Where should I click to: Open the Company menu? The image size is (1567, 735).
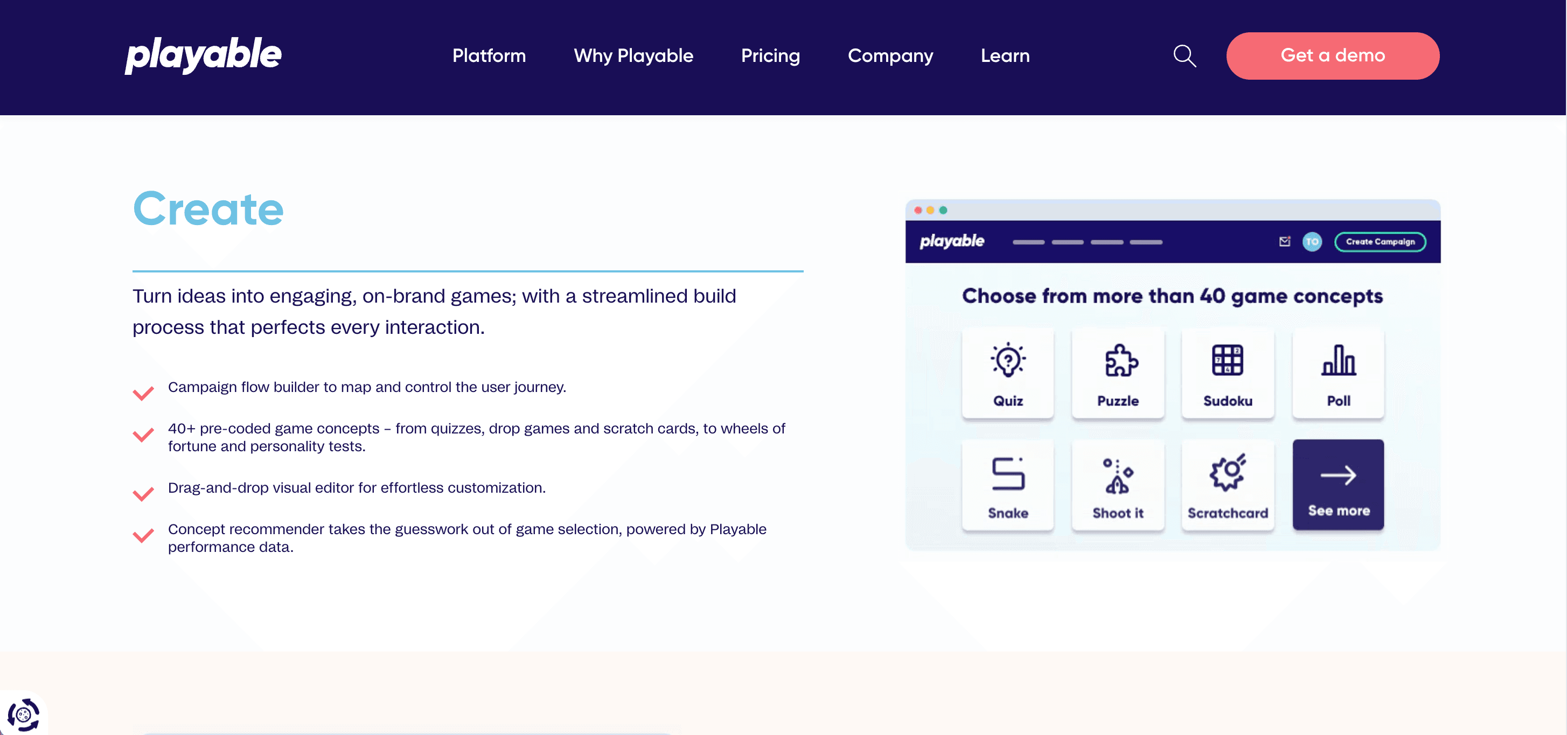[890, 56]
